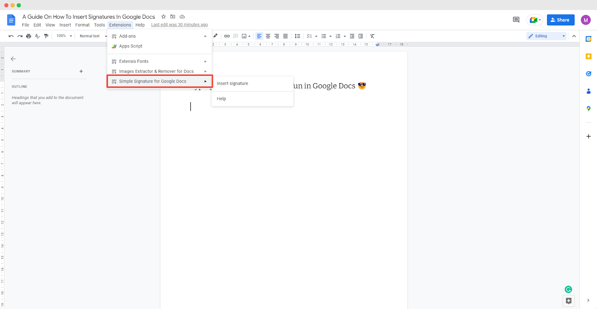
Task: Run spelling and grammar check
Action: [x=37, y=36]
